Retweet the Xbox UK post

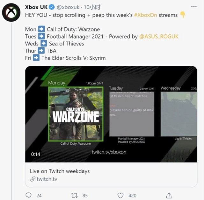coord(74,195)
